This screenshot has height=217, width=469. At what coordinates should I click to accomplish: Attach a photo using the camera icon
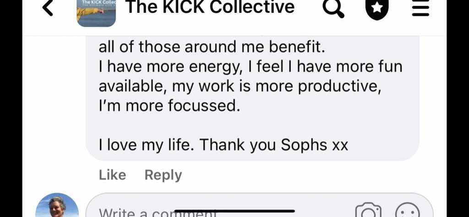pos(368,211)
